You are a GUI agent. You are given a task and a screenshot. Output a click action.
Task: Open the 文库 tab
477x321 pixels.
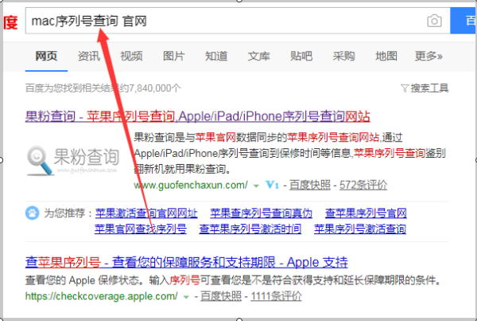pyautogui.click(x=259, y=56)
